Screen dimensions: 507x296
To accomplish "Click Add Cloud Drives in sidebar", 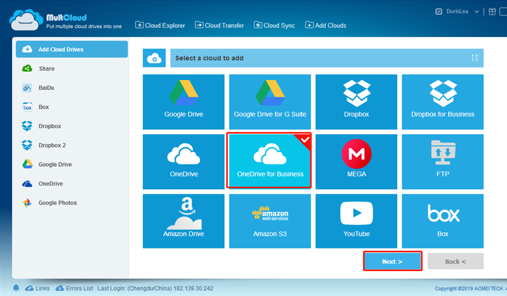I will tap(72, 49).
